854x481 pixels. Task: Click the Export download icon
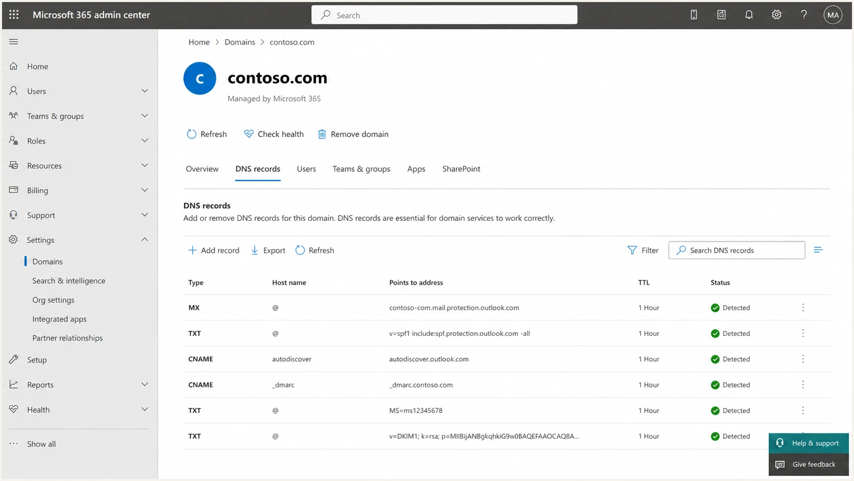pos(254,250)
